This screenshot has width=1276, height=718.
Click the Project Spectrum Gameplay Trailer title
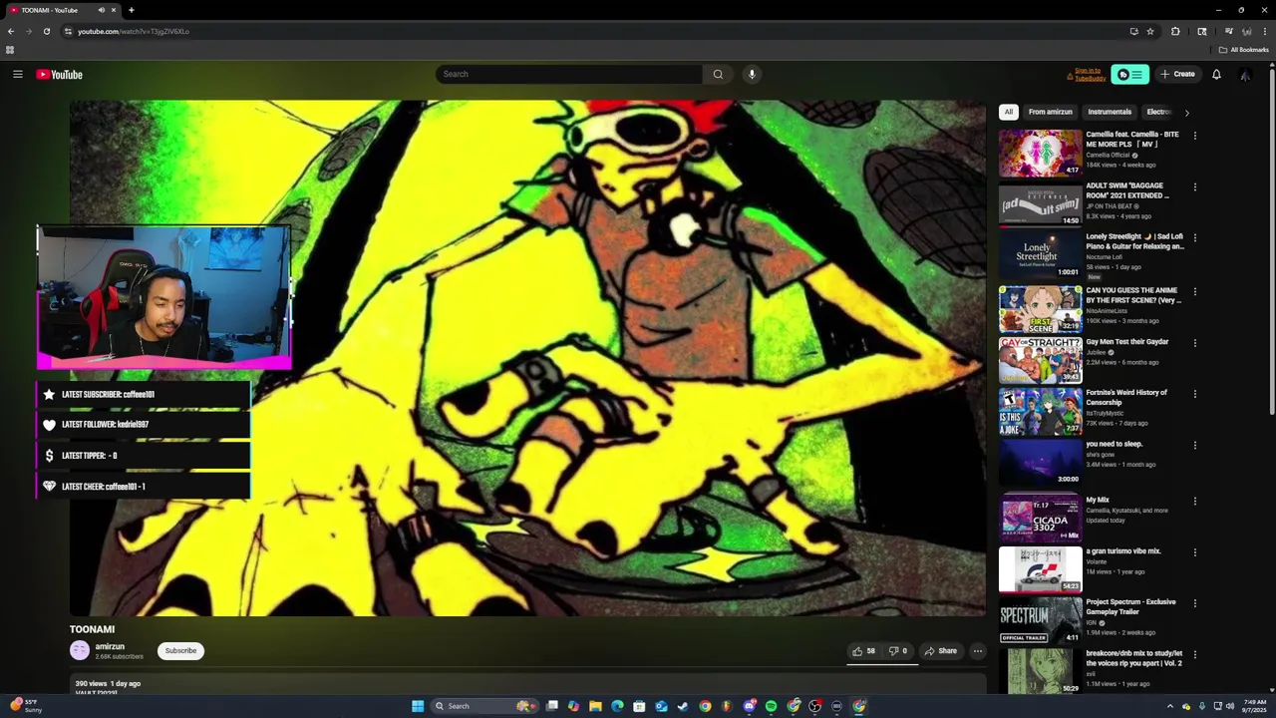[1130, 606]
